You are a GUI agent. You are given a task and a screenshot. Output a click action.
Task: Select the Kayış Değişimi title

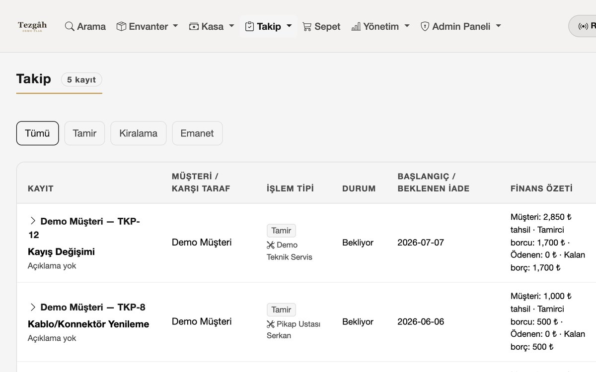coord(61,252)
